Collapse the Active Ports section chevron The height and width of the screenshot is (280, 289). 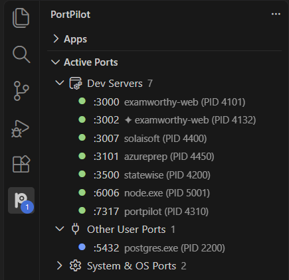(55, 62)
